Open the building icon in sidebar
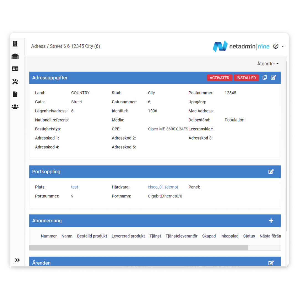The image size is (299, 299). [15, 44]
